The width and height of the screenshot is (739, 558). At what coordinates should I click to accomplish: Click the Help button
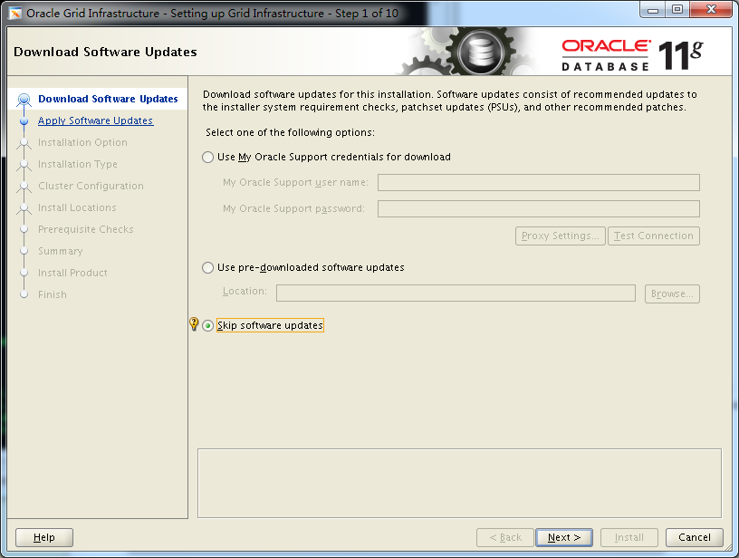44,537
